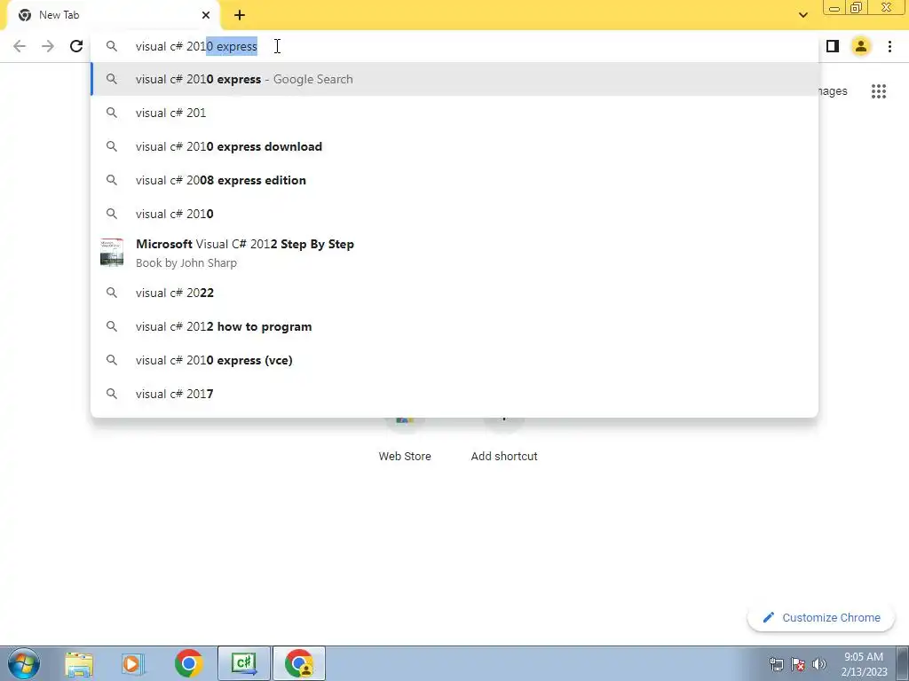Image resolution: width=909 pixels, height=681 pixels.
Task: Click search icon beside 'visual c# 2017'
Action: (x=112, y=394)
